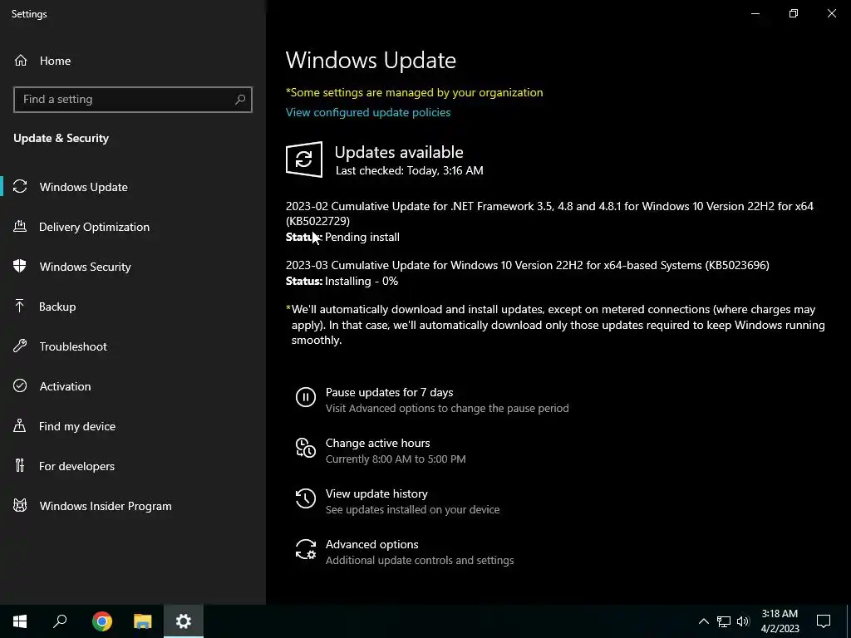Click 'Last checked: Today, 3:16 AM' text
This screenshot has height=638, width=851.
point(409,170)
